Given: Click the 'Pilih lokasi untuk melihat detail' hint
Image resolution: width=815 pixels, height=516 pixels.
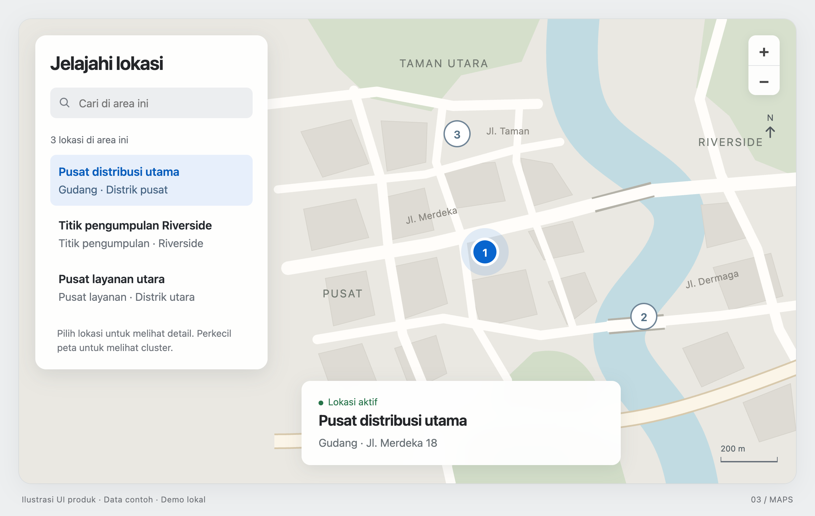Looking at the screenshot, I should pos(144,340).
